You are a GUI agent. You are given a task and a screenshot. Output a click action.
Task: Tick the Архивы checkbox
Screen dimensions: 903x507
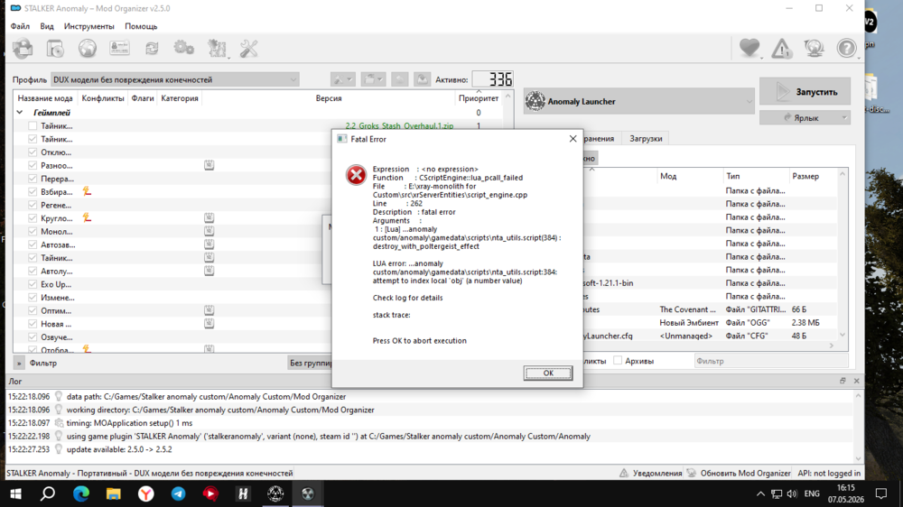618,361
